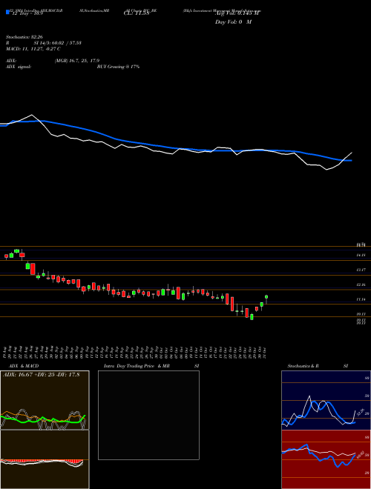Click the last green candlestick on 31 Oct
Screen dimensions: 371x489
pyautogui.click(x=266, y=298)
